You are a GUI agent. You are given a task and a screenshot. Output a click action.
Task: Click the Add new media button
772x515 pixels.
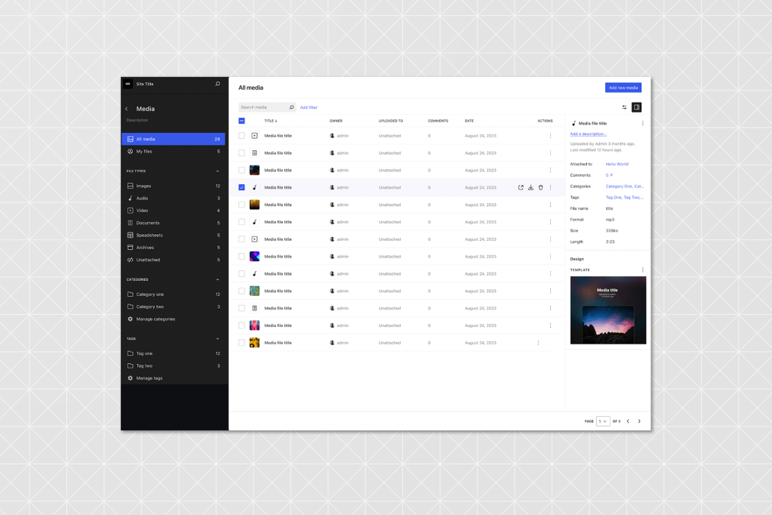tap(623, 88)
